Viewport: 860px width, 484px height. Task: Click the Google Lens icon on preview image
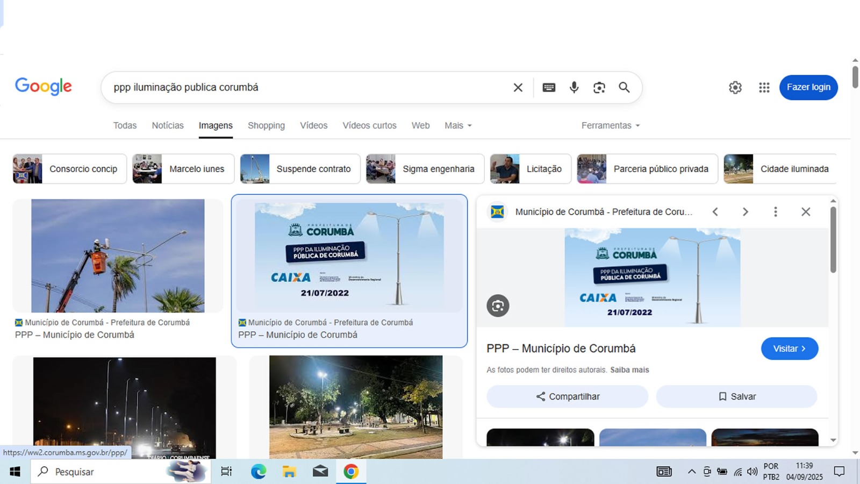[x=498, y=306]
